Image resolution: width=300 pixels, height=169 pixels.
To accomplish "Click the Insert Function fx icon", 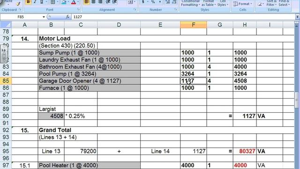I will tap(67, 17).
